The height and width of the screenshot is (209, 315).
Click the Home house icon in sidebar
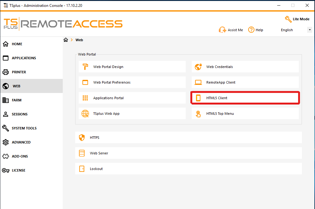[x=6, y=44]
